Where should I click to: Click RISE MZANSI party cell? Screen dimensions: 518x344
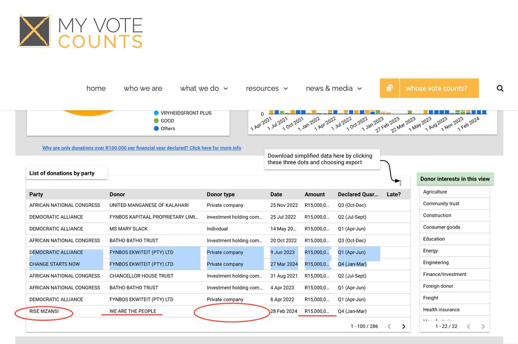44,311
